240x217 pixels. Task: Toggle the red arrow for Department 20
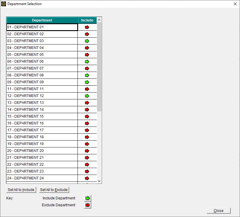coord(87,151)
